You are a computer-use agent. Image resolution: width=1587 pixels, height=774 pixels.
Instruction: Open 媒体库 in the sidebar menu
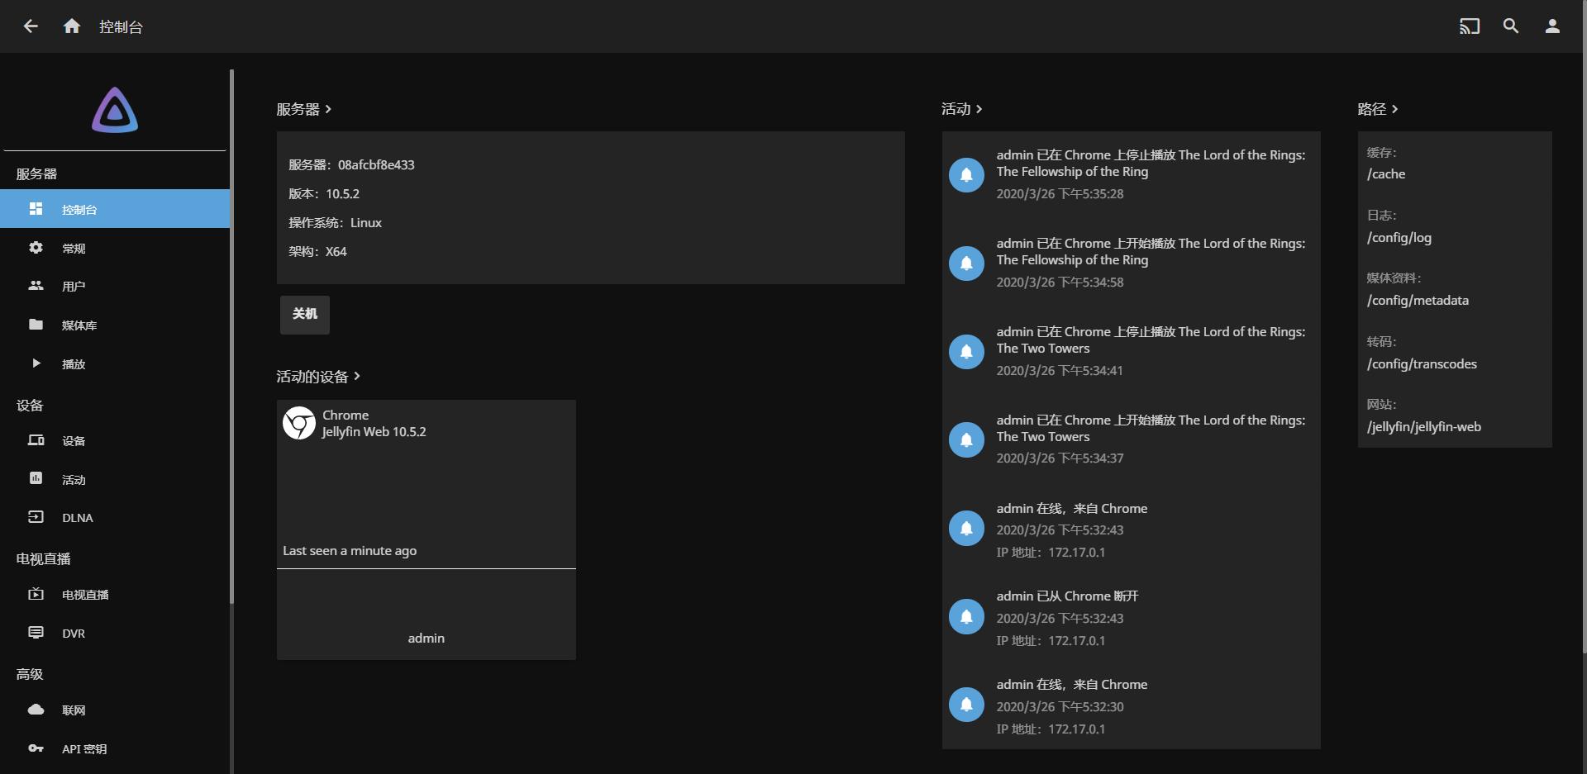pos(79,325)
